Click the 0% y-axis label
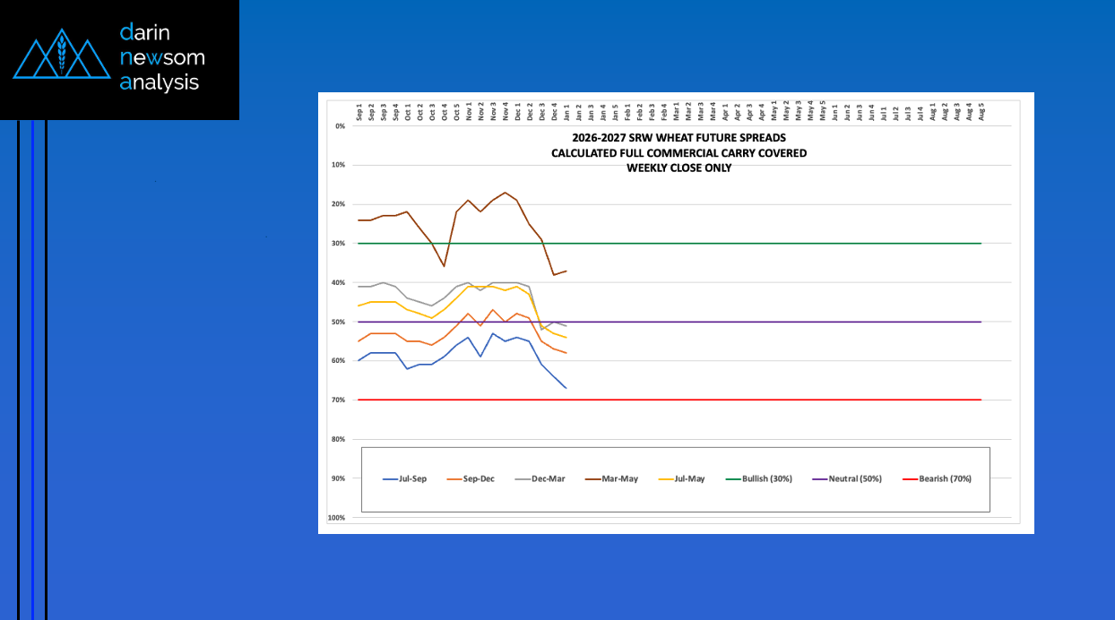Screen dimensions: 1115x620 pos(340,126)
